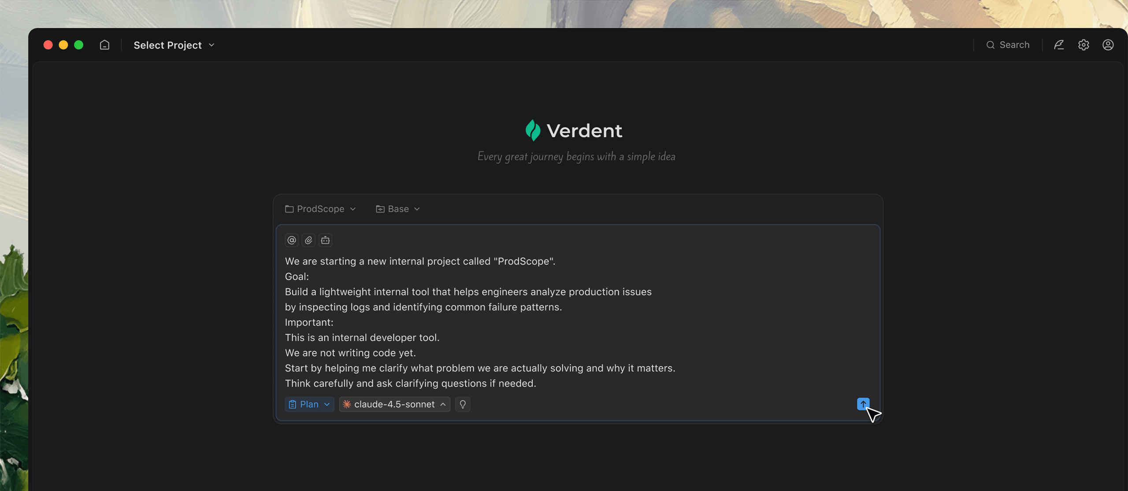The width and height of the screenshot is (1128, 491).
Task: Click the paperclip attach file icon
Action: [308, 240]
